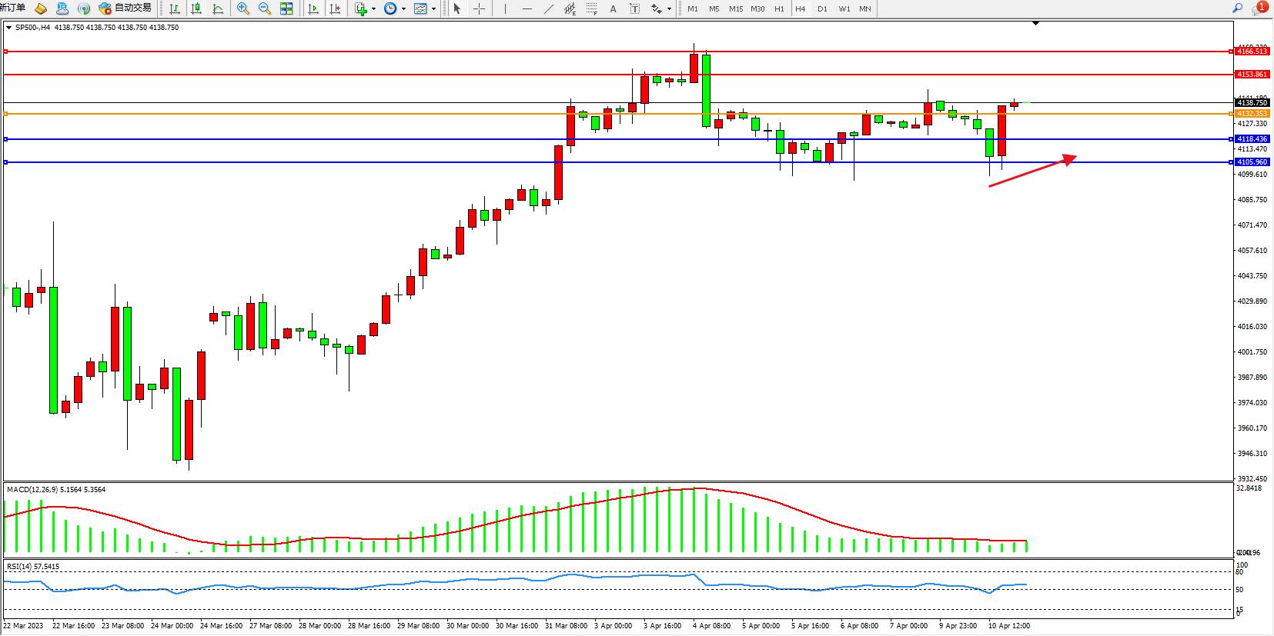
Task: Select the bar chart mode icon
Action: (x=175, y=8)
